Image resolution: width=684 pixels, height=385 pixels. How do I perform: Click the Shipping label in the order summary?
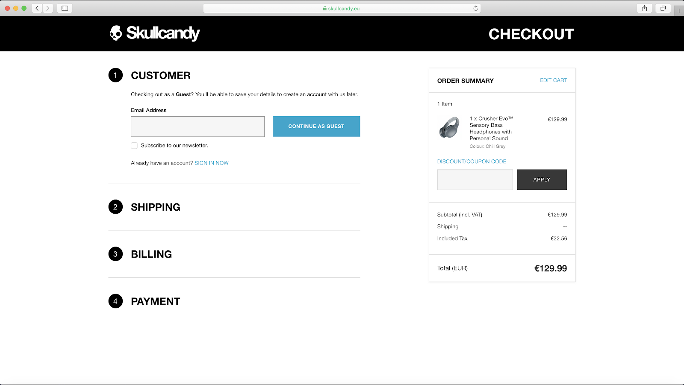(x=448, y=226)
